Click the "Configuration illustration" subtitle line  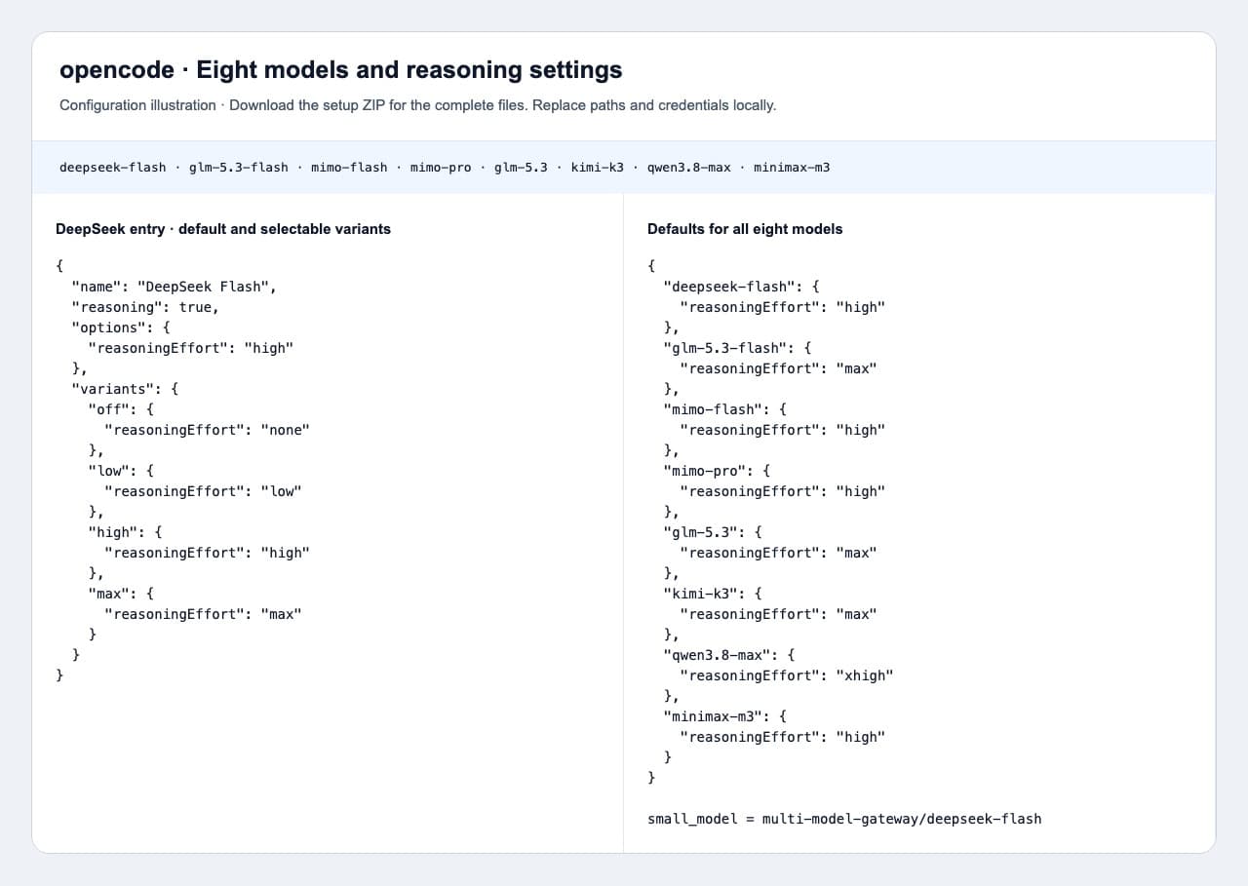point(417,105)
